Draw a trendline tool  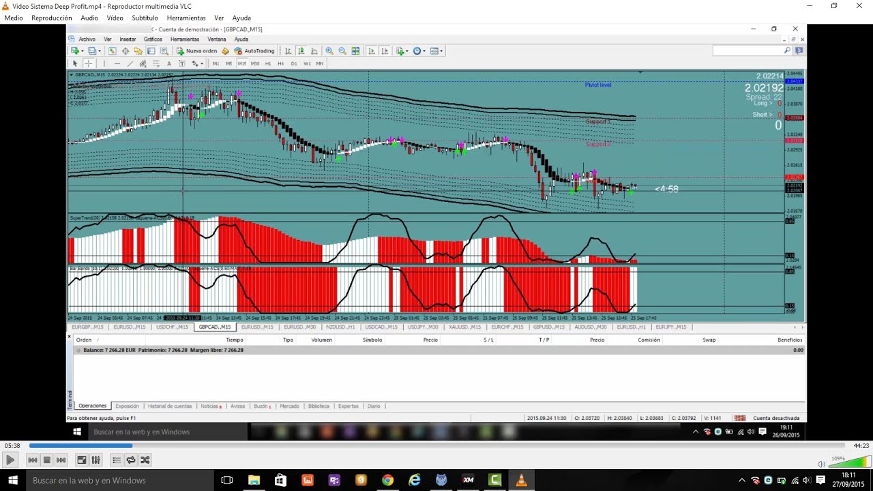[130, 63]
